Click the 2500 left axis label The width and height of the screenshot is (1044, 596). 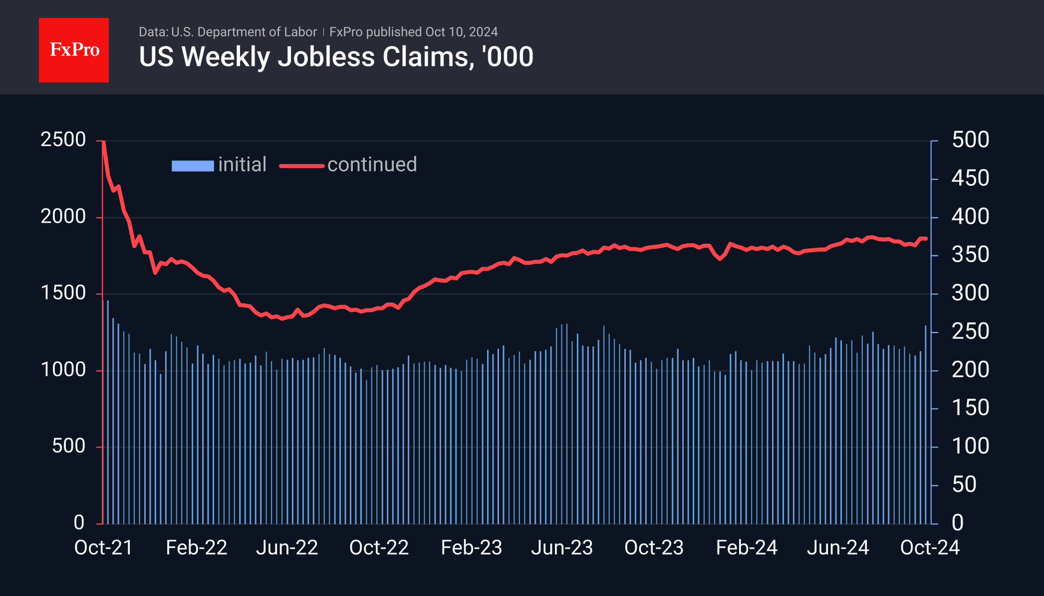tap(63, 140)
